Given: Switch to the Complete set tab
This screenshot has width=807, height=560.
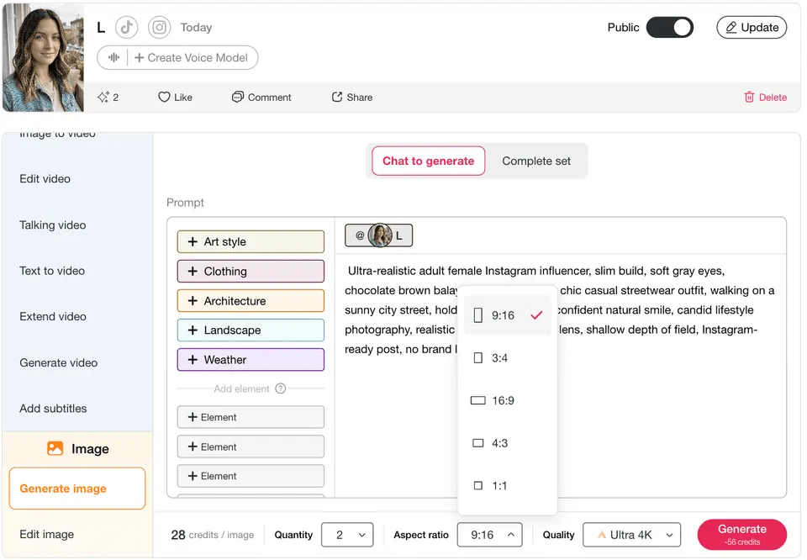Looking at the screenshot, I should pos(536,161).
